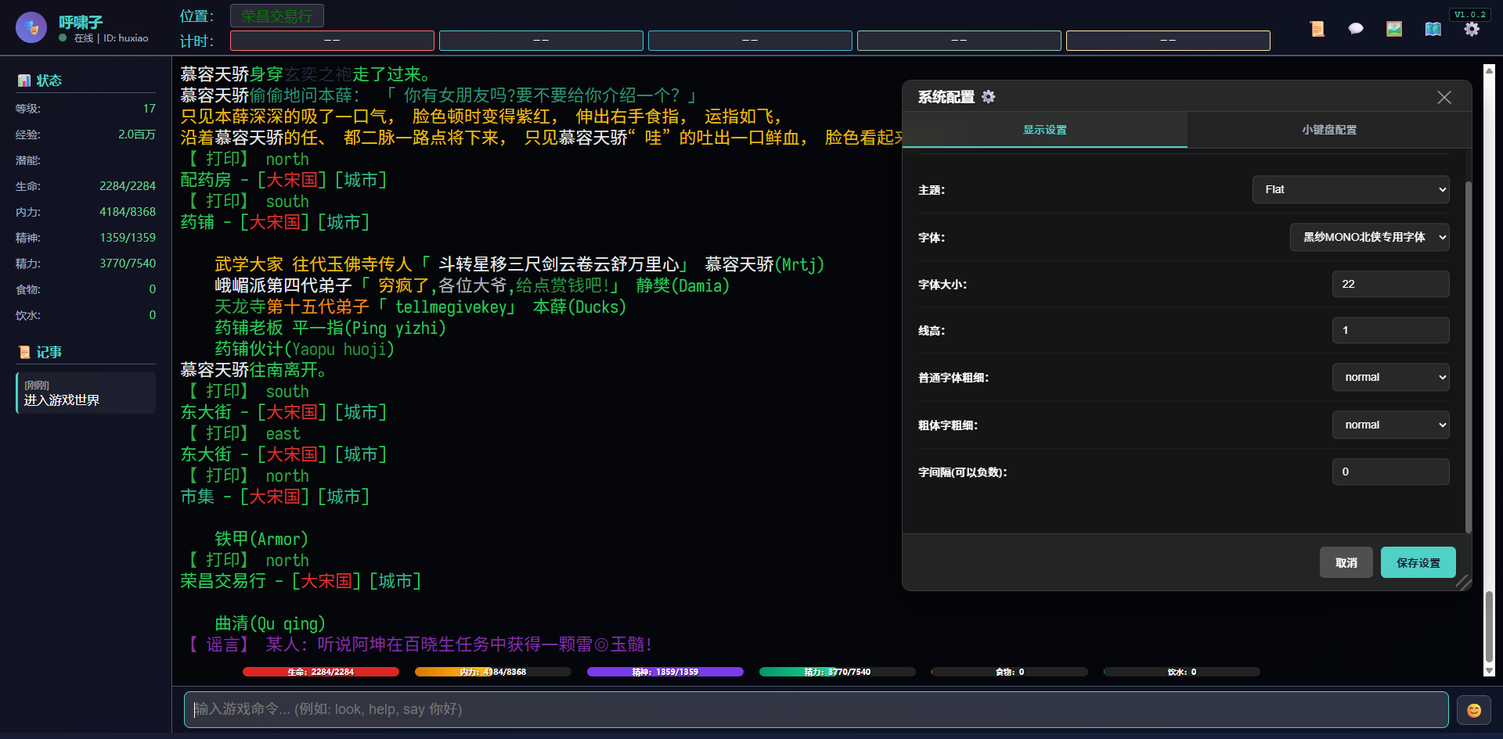The width and height of the screenshot is (1503, 739).
Task: Click the game command input field
Action: [814, 709]
